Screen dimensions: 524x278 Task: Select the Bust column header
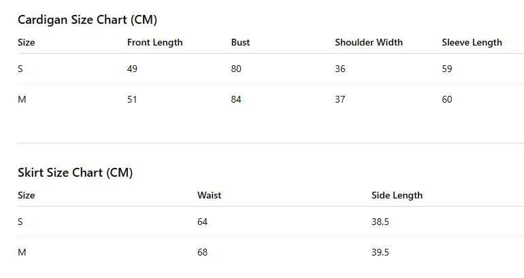240,42
